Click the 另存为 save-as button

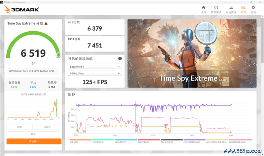(x=47, y=127)
